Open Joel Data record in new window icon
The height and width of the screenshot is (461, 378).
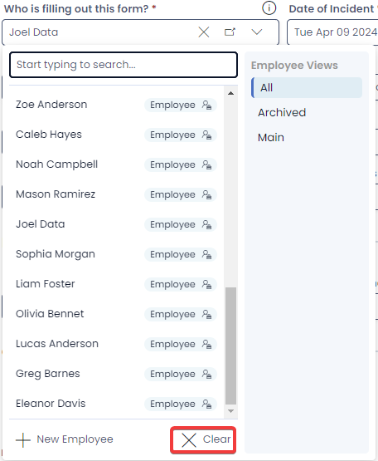click(x=230, y=32)
